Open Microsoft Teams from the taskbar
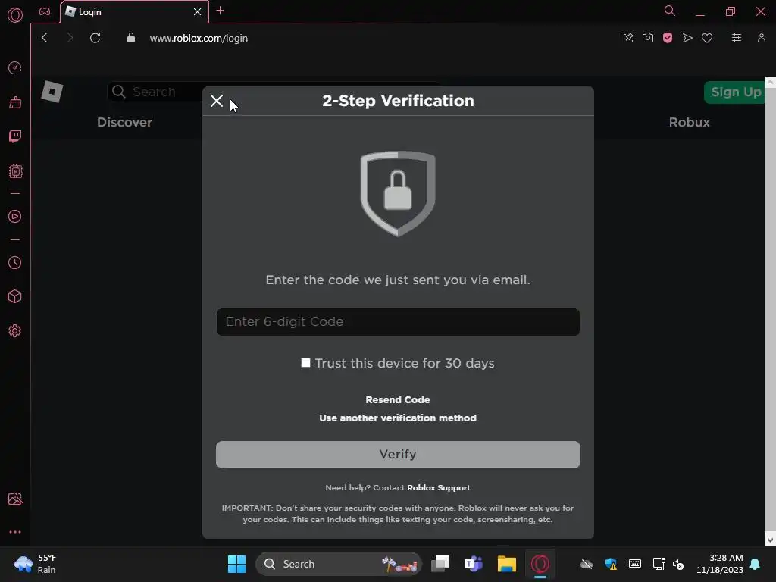This screenshot has height=582, width=776. [x=474, y=564]
